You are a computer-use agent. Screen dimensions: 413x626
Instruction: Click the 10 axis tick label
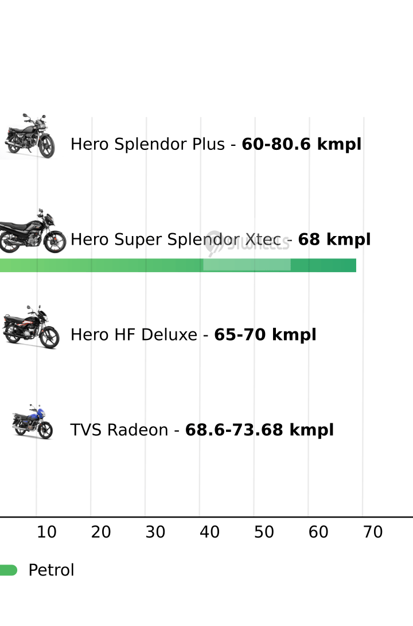46,532
